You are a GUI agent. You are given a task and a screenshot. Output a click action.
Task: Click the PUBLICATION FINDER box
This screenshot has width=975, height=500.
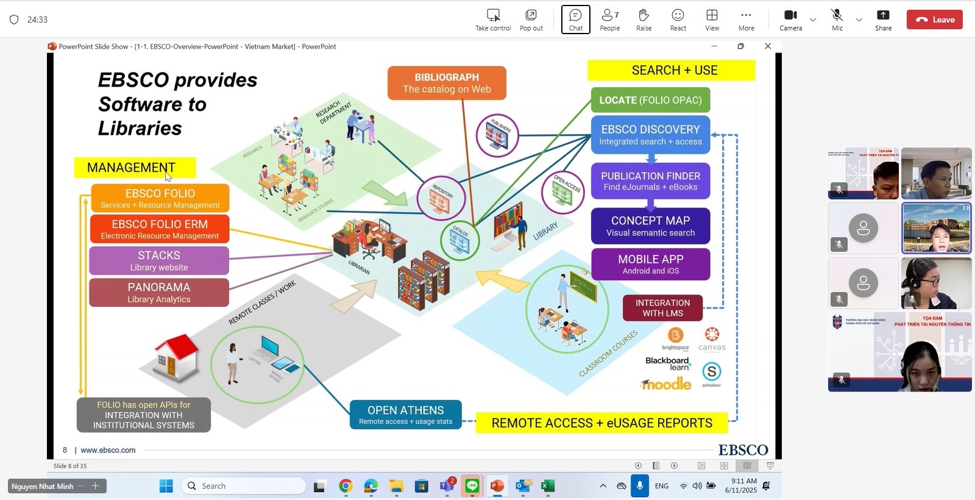(650, 180)
